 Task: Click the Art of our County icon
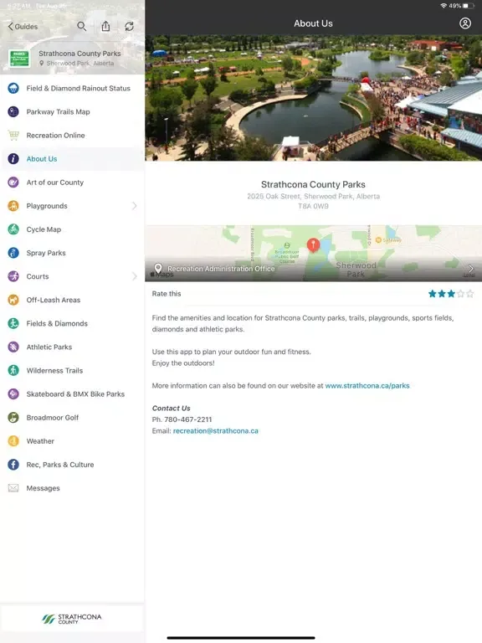click(x=13, y=182)
